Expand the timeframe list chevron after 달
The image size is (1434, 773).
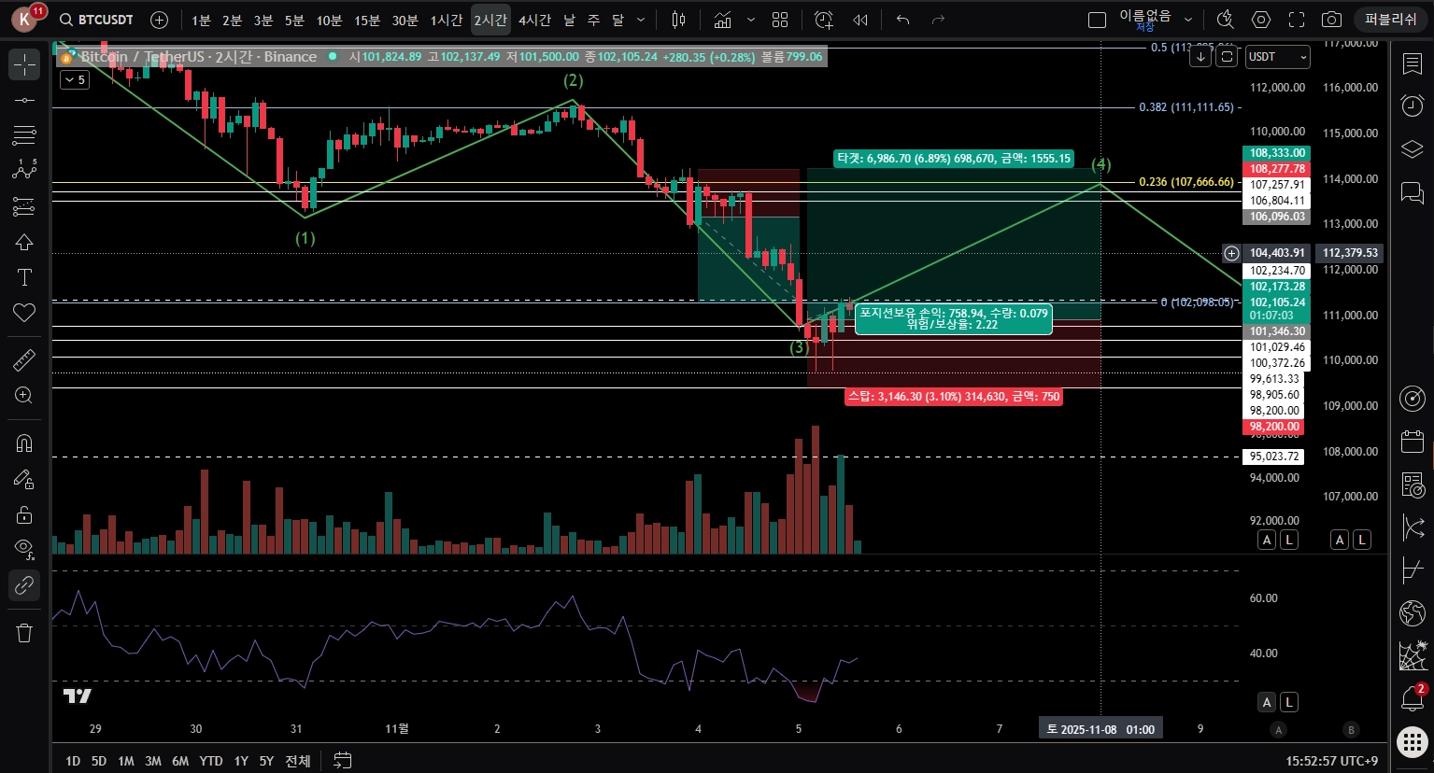(x=640, y=20)
